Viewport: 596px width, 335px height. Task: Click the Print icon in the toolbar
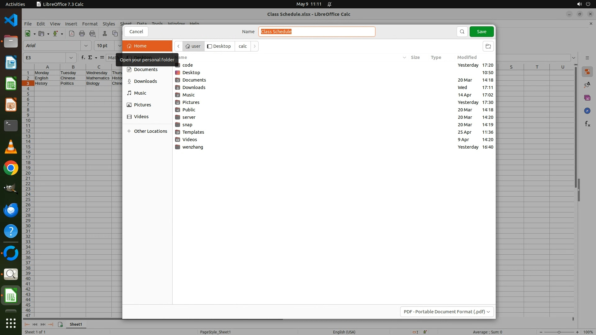(x=82, y=33)
